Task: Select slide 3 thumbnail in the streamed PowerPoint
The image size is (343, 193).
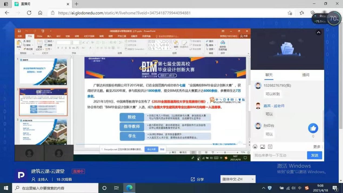Action: (43, 132)
